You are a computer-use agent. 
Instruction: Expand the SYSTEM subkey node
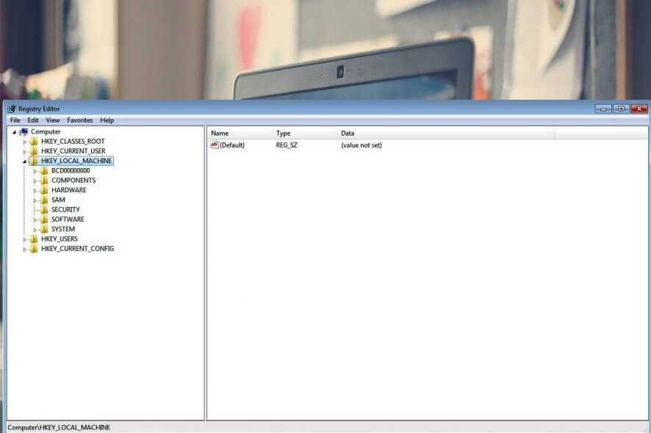click(x=35, y=229)
